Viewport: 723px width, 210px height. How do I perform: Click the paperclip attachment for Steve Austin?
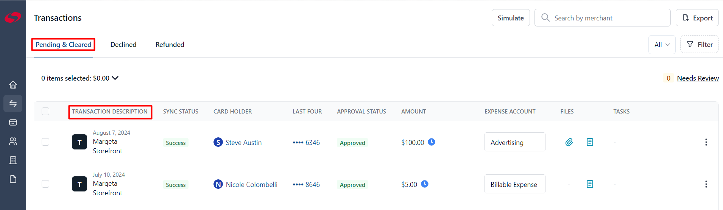(x=569, y=142)
